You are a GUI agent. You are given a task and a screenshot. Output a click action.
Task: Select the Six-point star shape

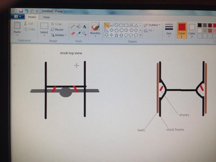pyautogui.click(x=121, y=35)
